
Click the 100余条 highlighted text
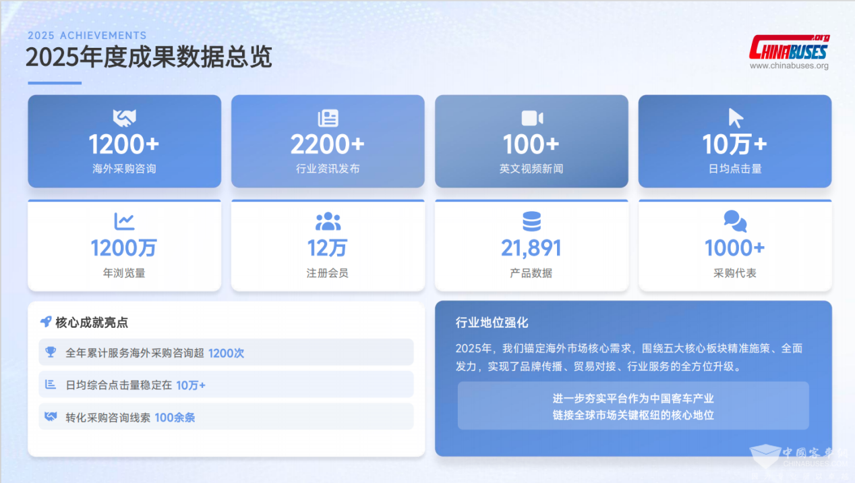175,418
